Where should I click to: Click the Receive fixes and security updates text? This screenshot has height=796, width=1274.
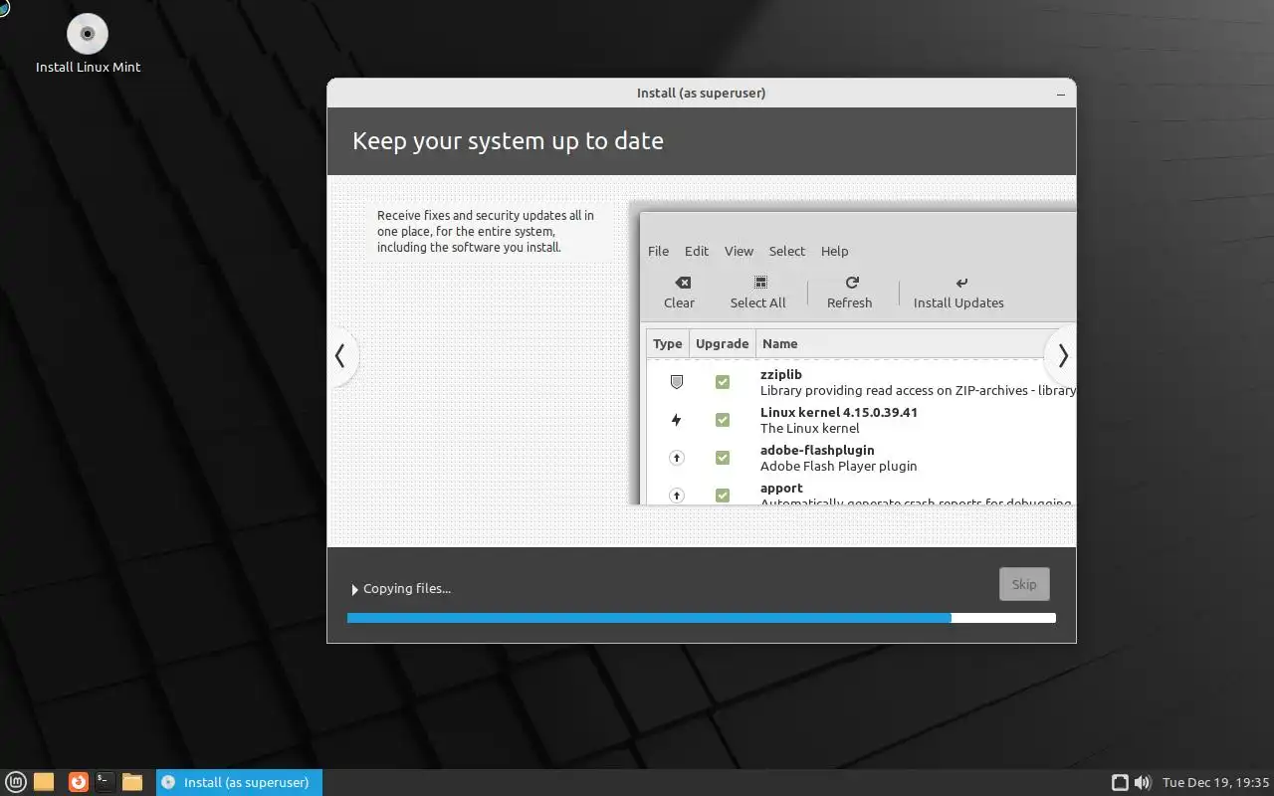click(x=486, y=231)
